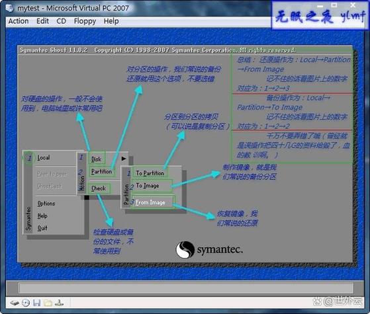
Task: Select Quit in Ghost menu
Action: [x=42, y=228]
